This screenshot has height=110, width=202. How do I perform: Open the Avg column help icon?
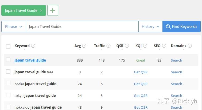point(84,46)
